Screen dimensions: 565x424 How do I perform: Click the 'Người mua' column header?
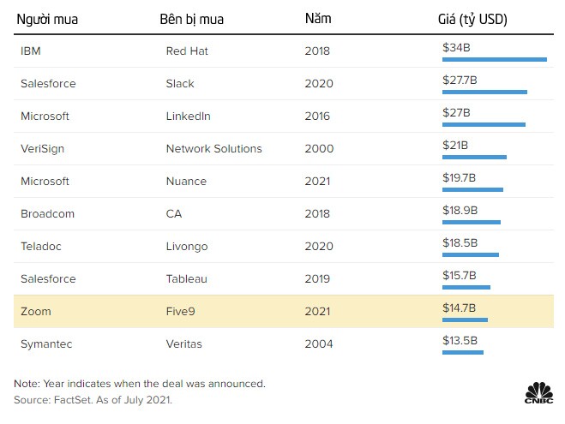(x=47, y=20)
